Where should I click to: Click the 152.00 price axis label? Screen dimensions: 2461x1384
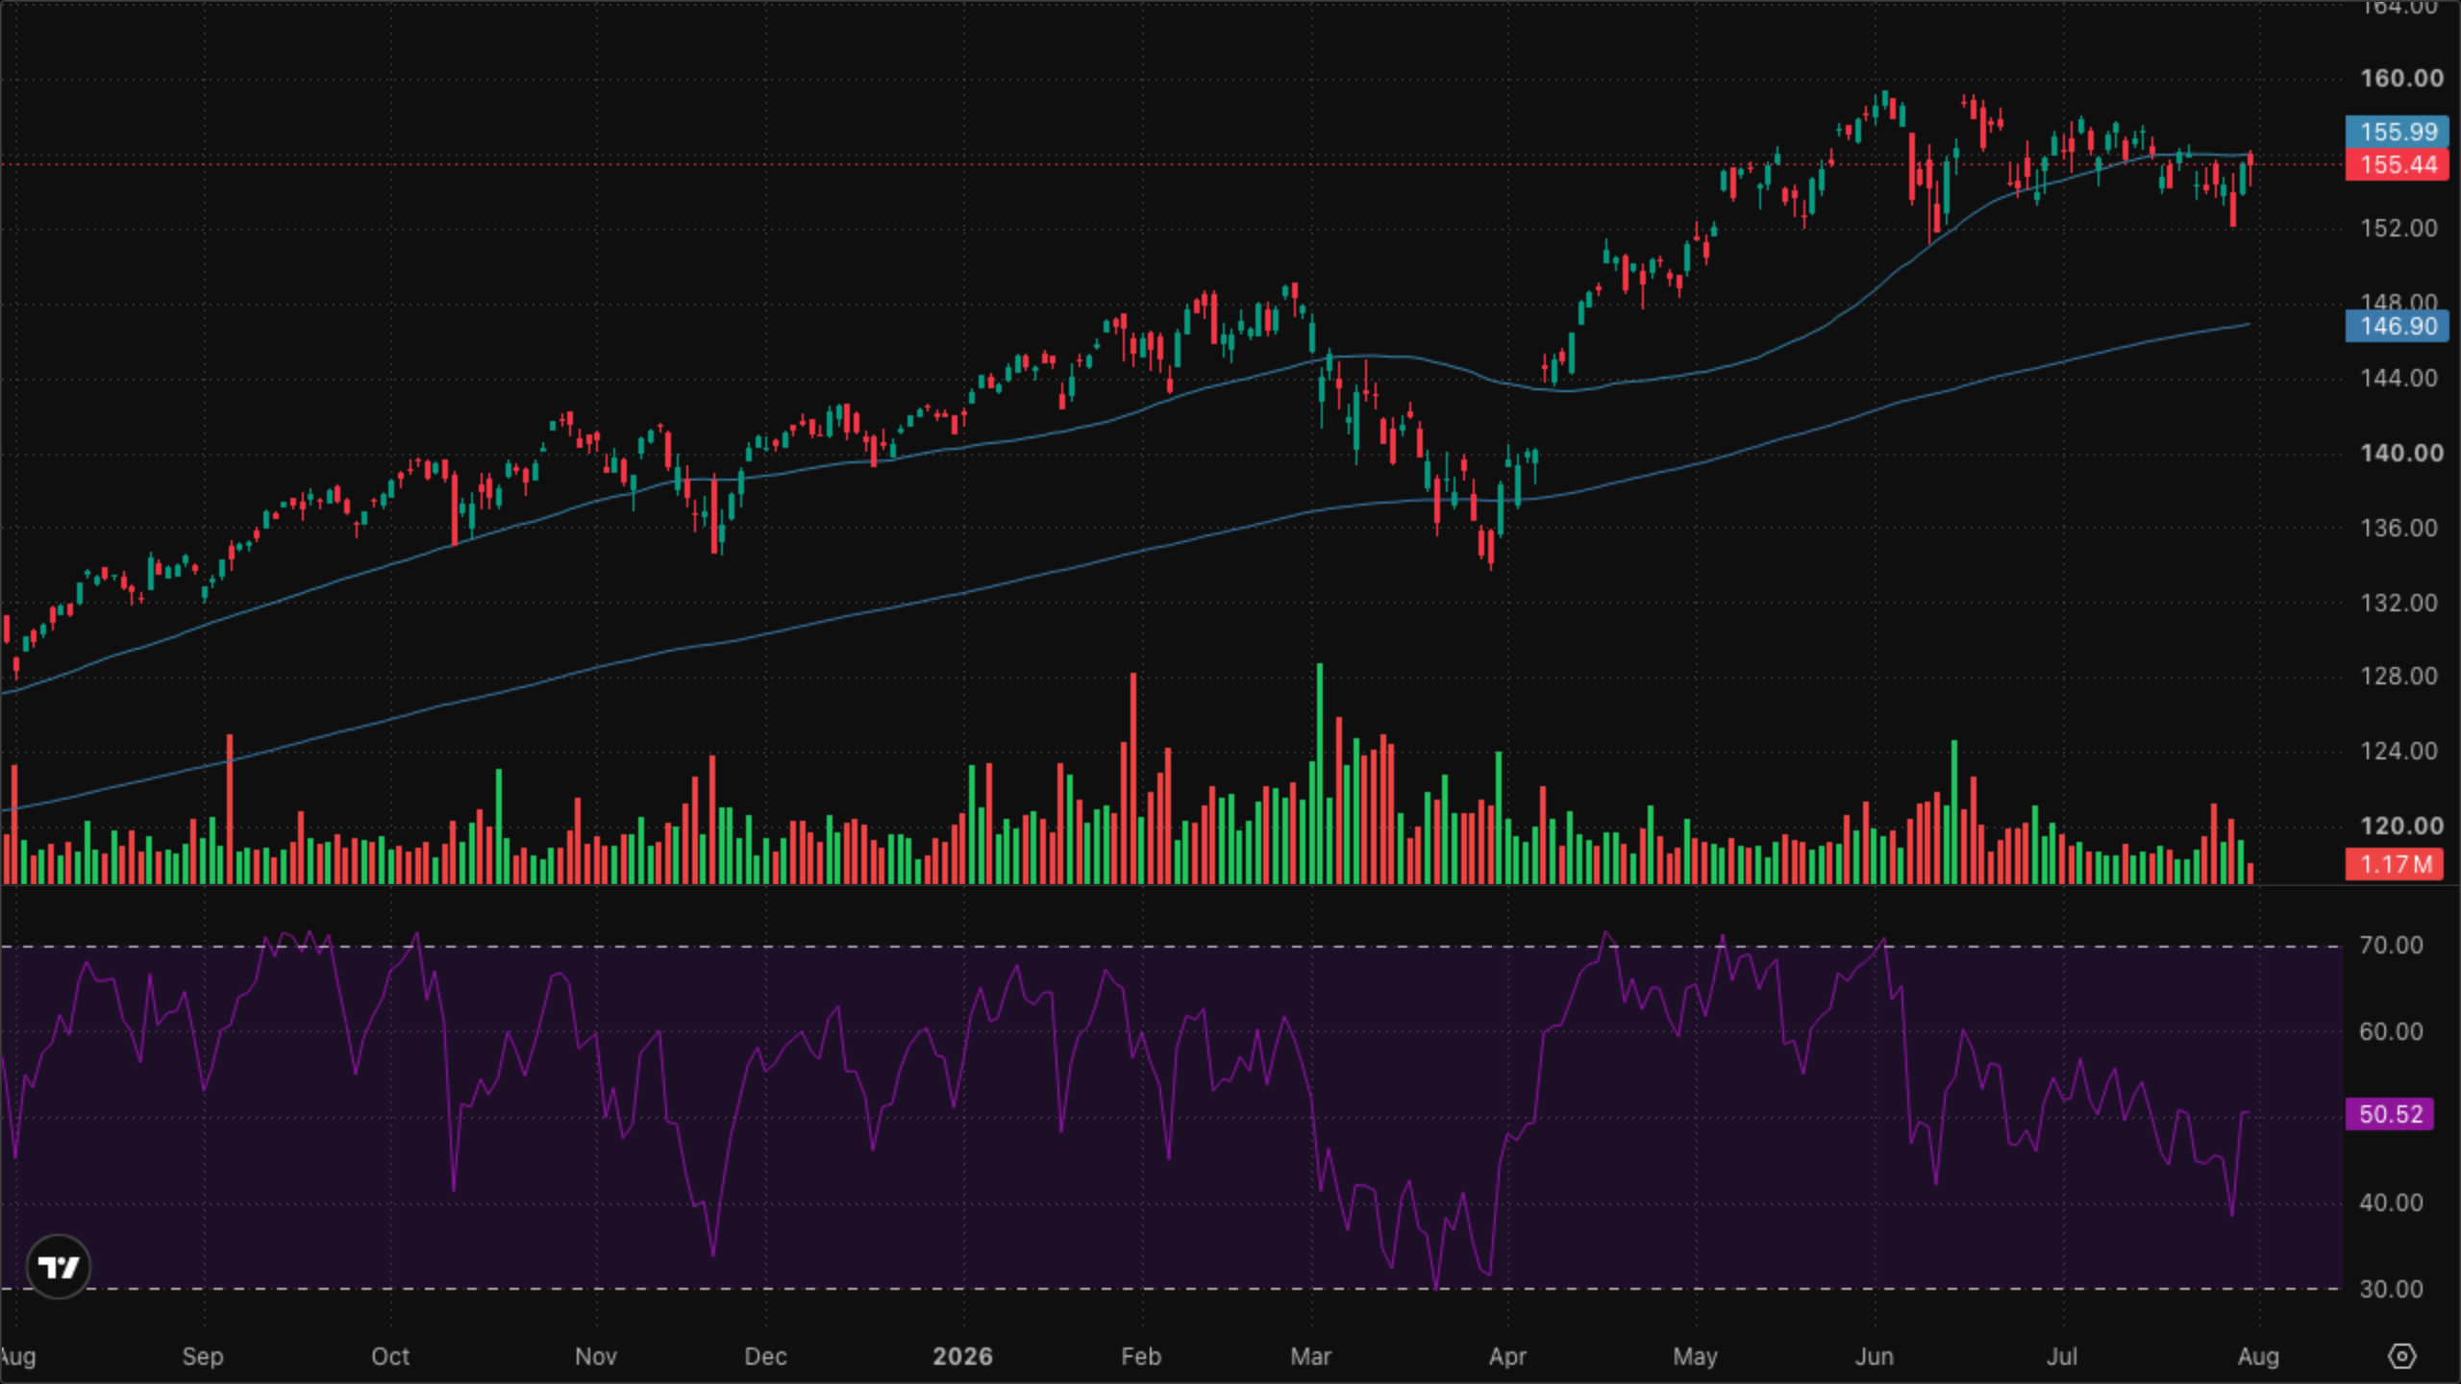pos(2399,228)
